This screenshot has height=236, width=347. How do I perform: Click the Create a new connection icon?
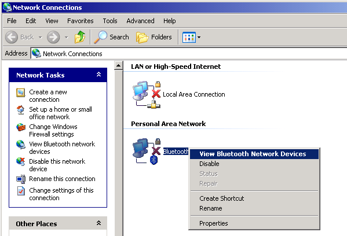[21, 93]
